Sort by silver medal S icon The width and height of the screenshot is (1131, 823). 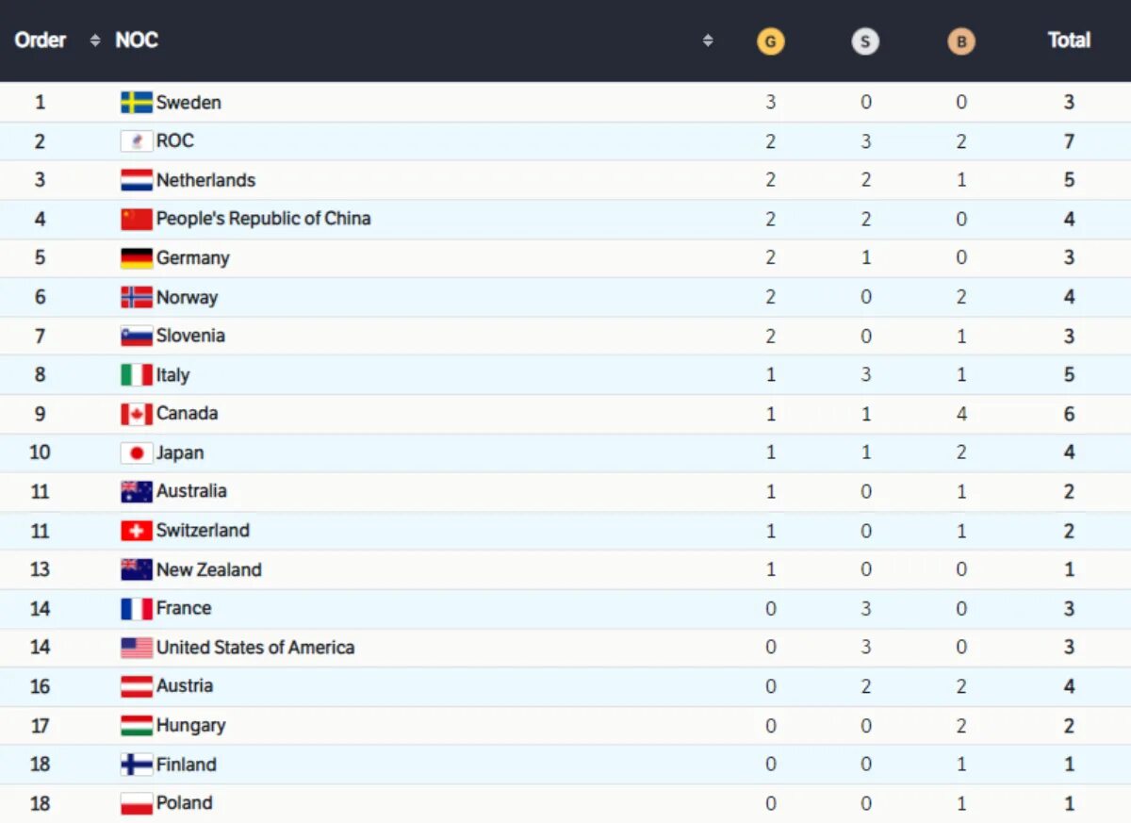[865, 41]
